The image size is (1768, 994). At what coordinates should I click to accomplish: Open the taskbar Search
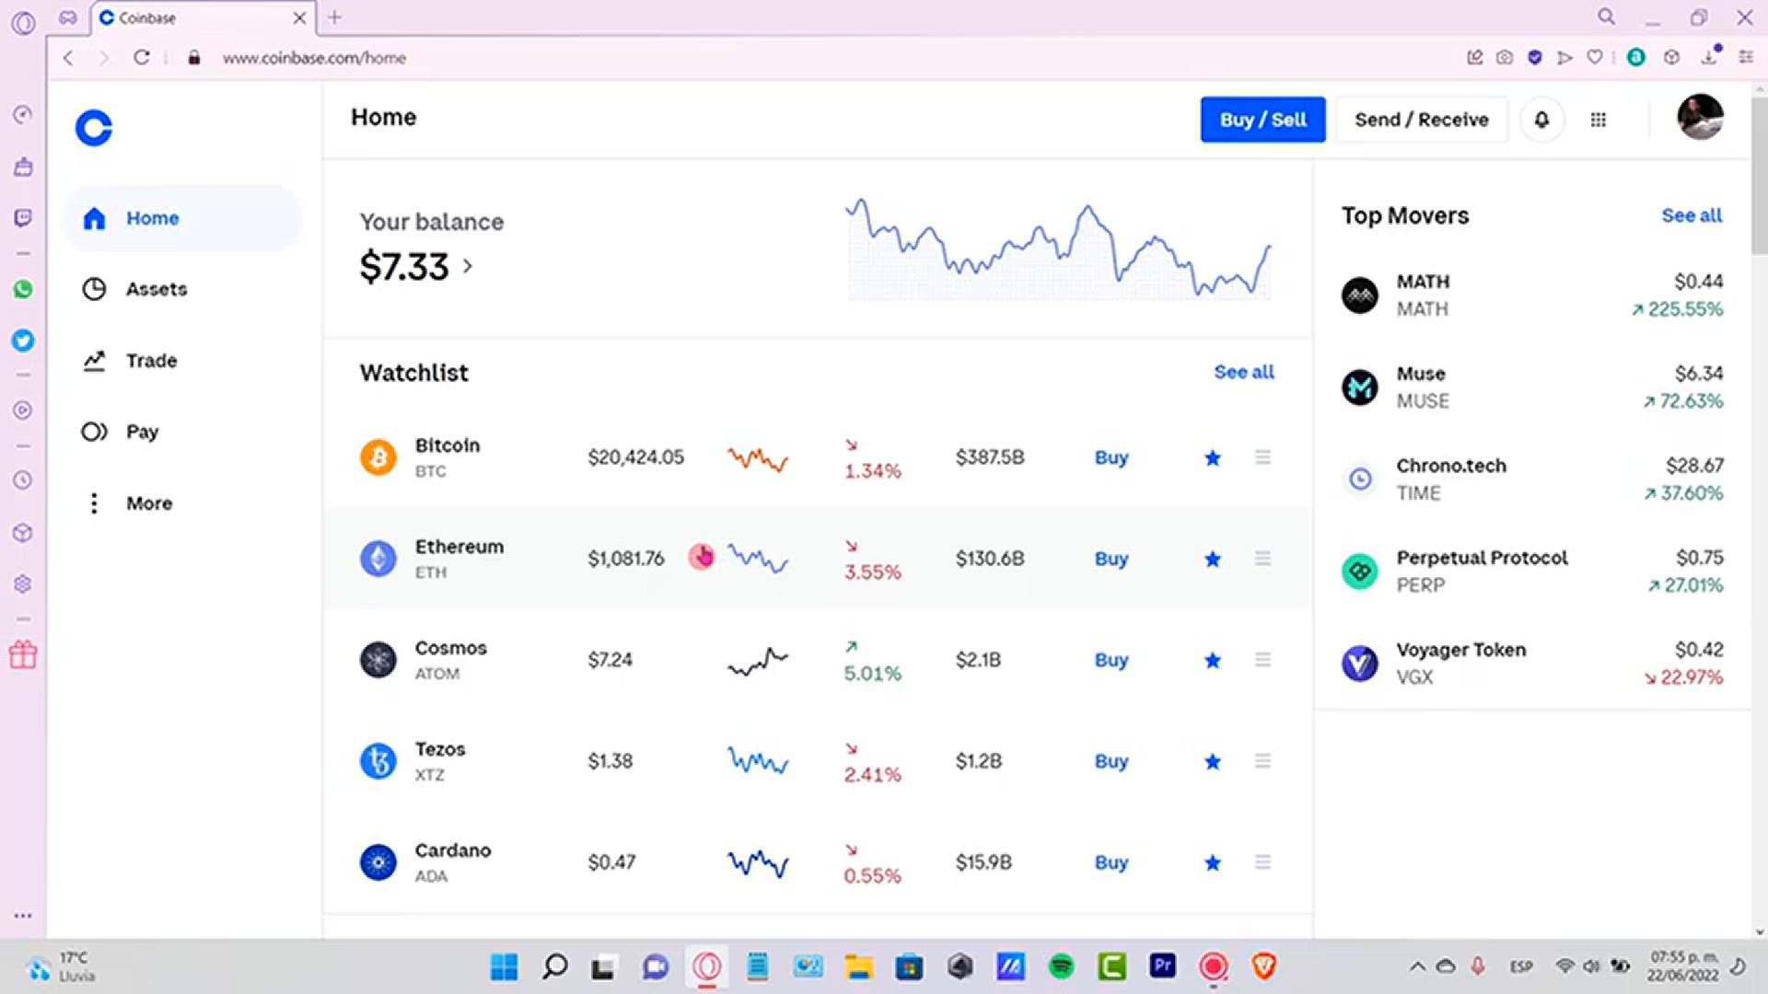tap(554, 966)
